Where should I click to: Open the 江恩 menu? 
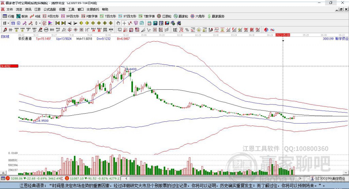(37, 9)
